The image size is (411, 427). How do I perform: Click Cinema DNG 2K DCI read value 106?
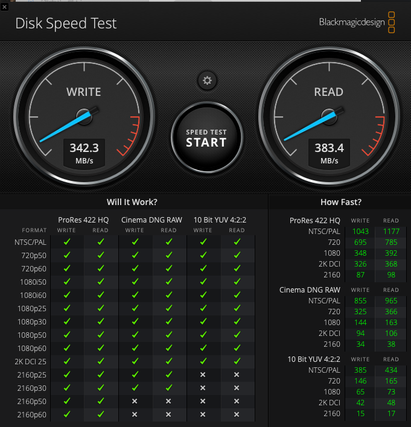coord(391,334)
